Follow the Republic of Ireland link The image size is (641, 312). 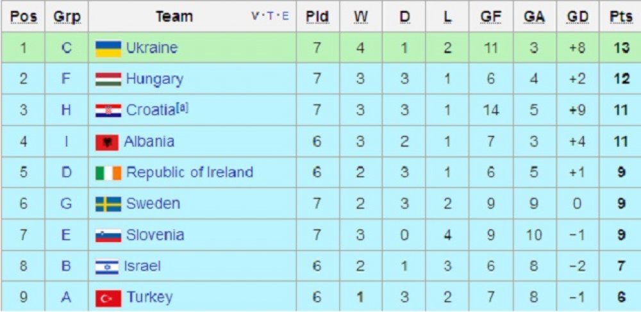coord(189,172)
